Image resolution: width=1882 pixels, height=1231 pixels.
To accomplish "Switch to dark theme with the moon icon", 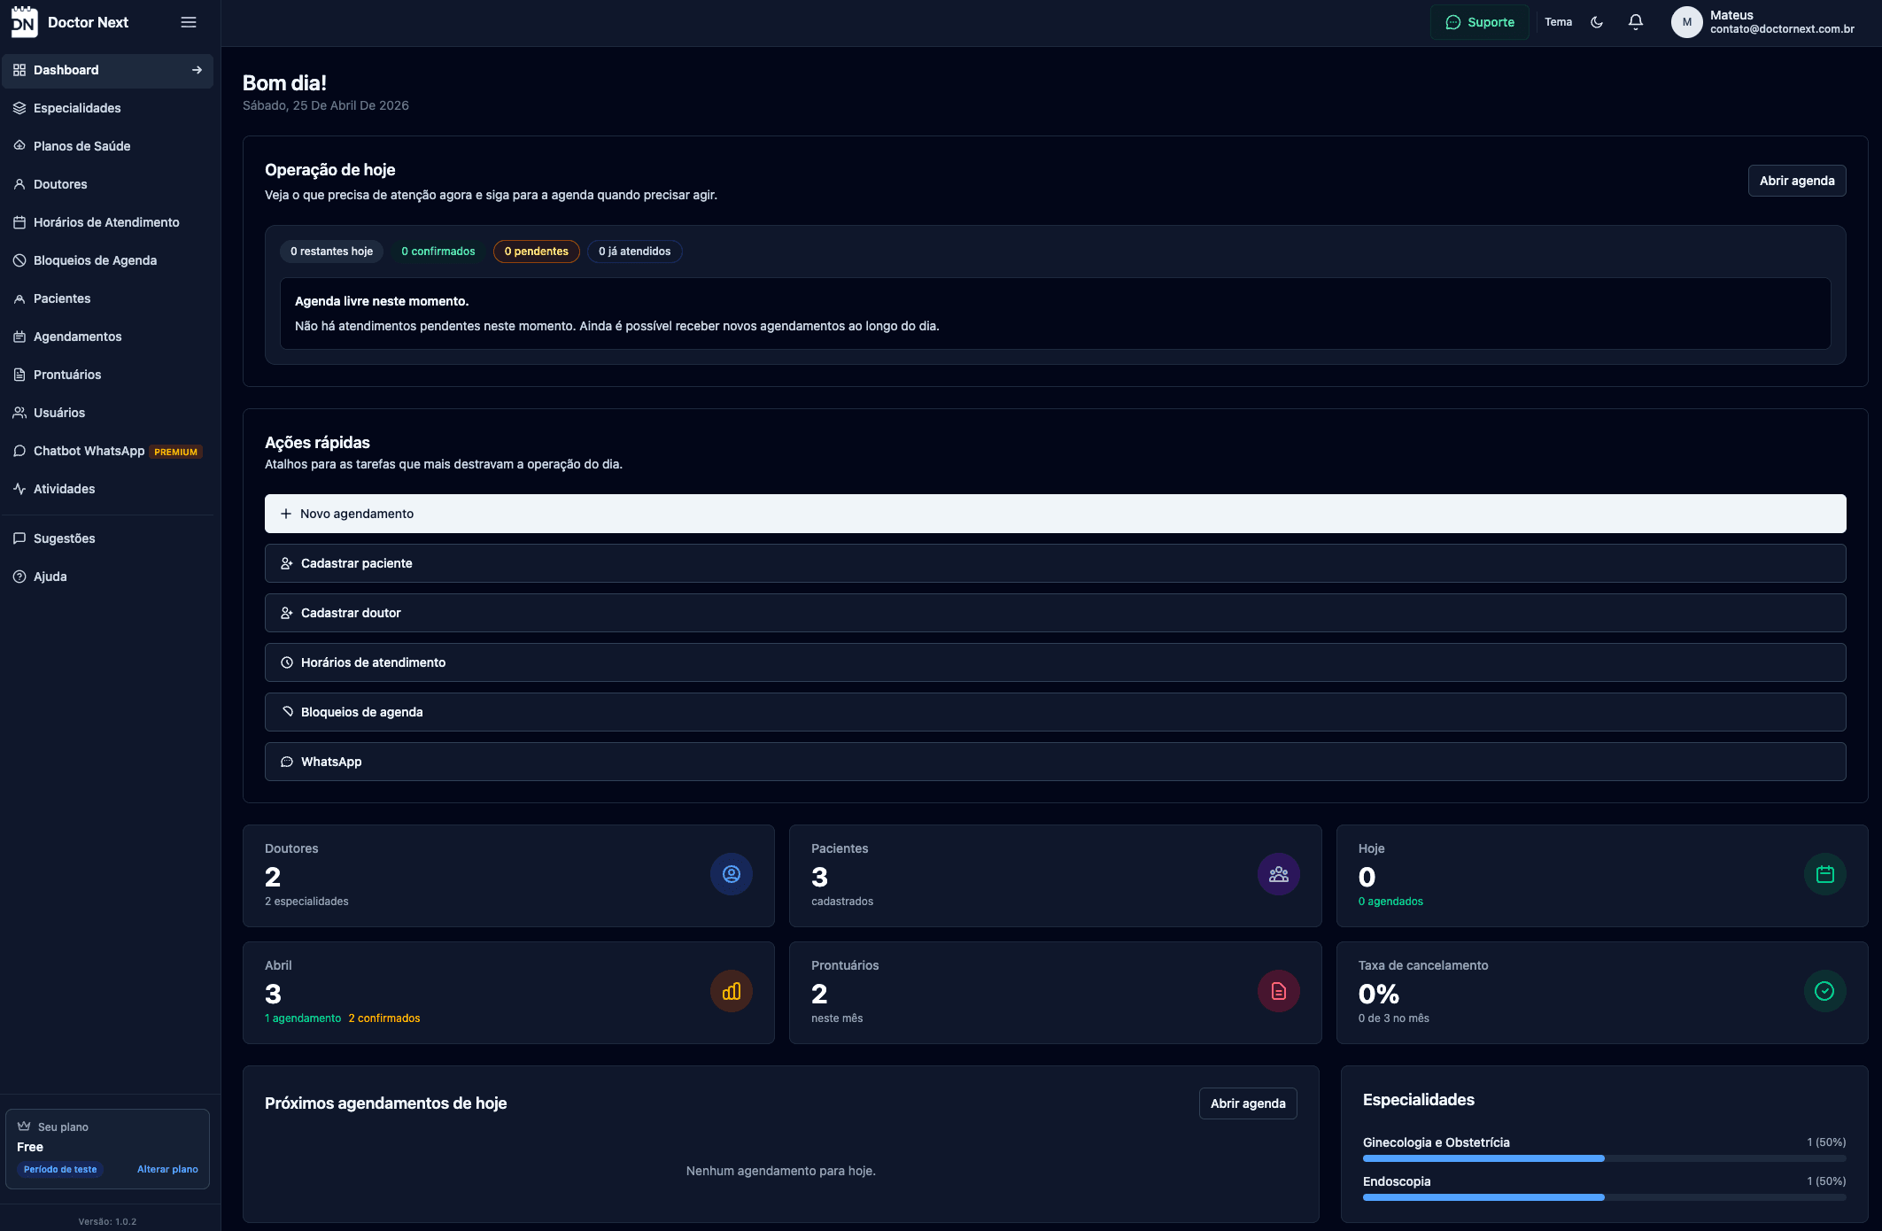I will pos(1598,22).
